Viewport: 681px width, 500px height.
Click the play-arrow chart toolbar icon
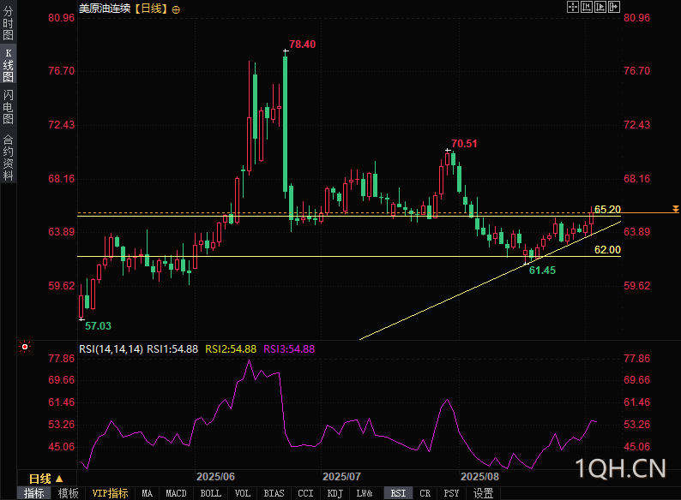[x=600, y=7]
